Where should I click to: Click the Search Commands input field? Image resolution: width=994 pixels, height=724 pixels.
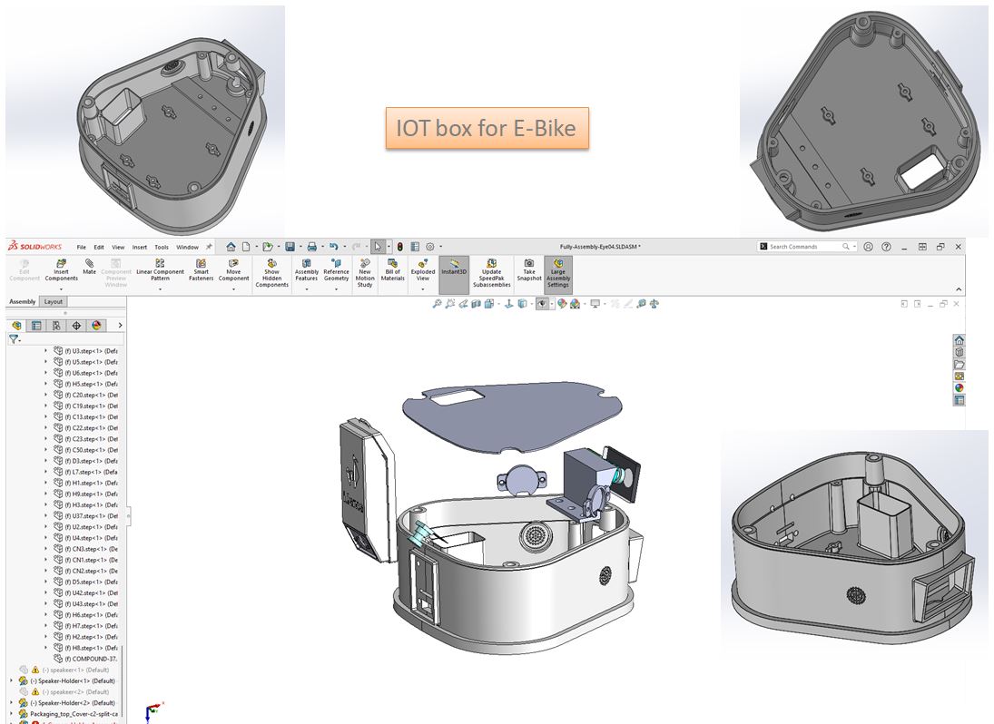[x=803, y=247]
